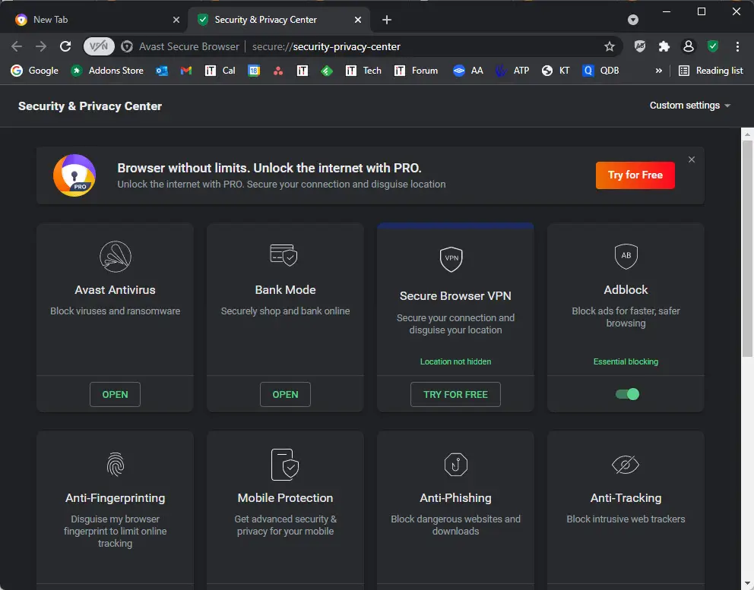
Task: Open the Google Calendar bookmark icon
Action: pos(254,71)
